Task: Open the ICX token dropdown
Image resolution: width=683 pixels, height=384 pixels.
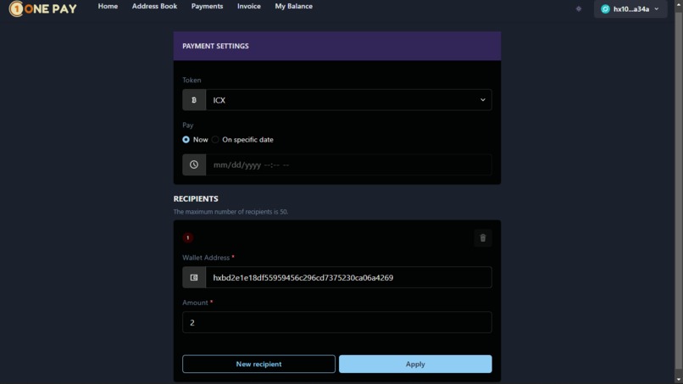Action: (348, 100)
